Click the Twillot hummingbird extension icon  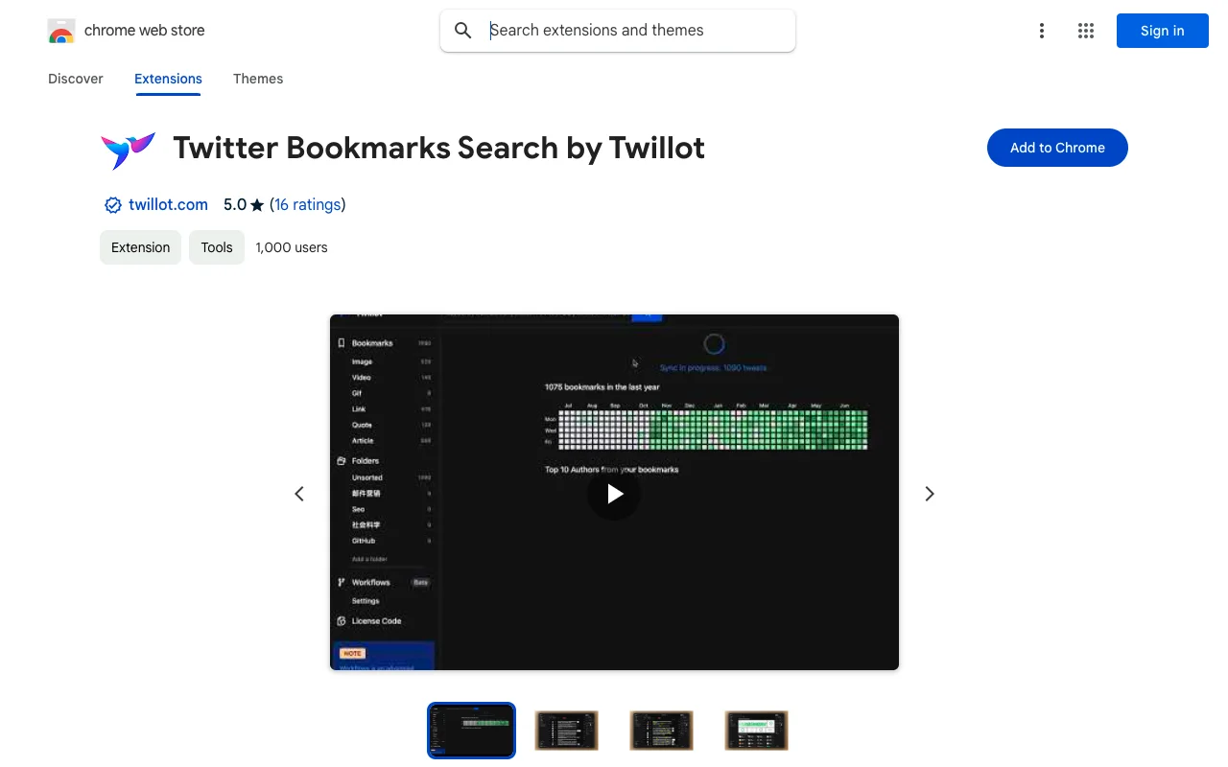pyautogui.click(x=128, y=149)
